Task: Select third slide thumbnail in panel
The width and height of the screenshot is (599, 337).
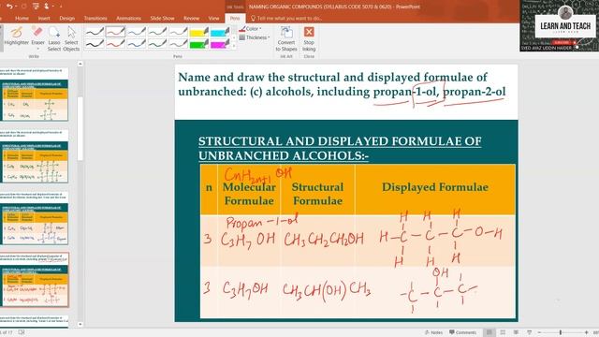Action: pyautogui.click(x=35, y=218)
